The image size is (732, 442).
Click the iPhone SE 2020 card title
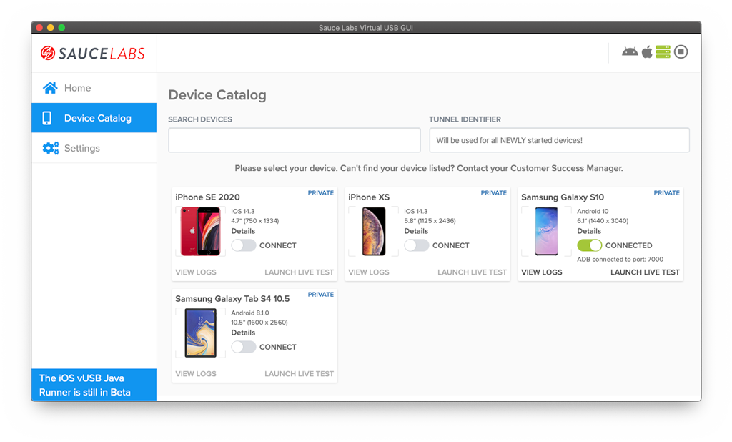click(208, 197)
